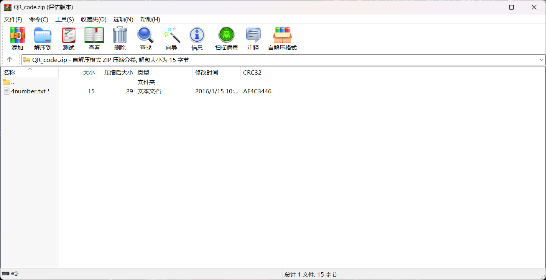
Task: Select the 4number.txt file entry
Action: pos(28,91)
